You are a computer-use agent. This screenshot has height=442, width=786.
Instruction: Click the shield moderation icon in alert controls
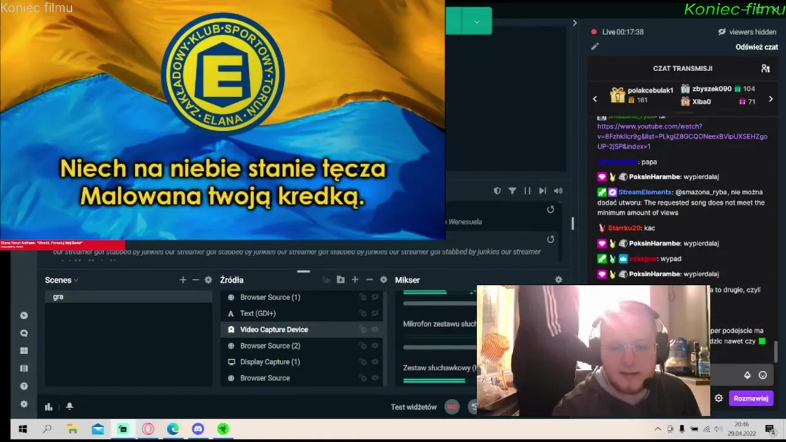pyautogui.click(x=497, y=191)
